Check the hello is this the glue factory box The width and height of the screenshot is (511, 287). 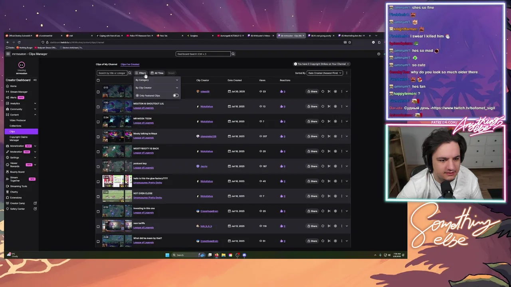tap(98, 181)
